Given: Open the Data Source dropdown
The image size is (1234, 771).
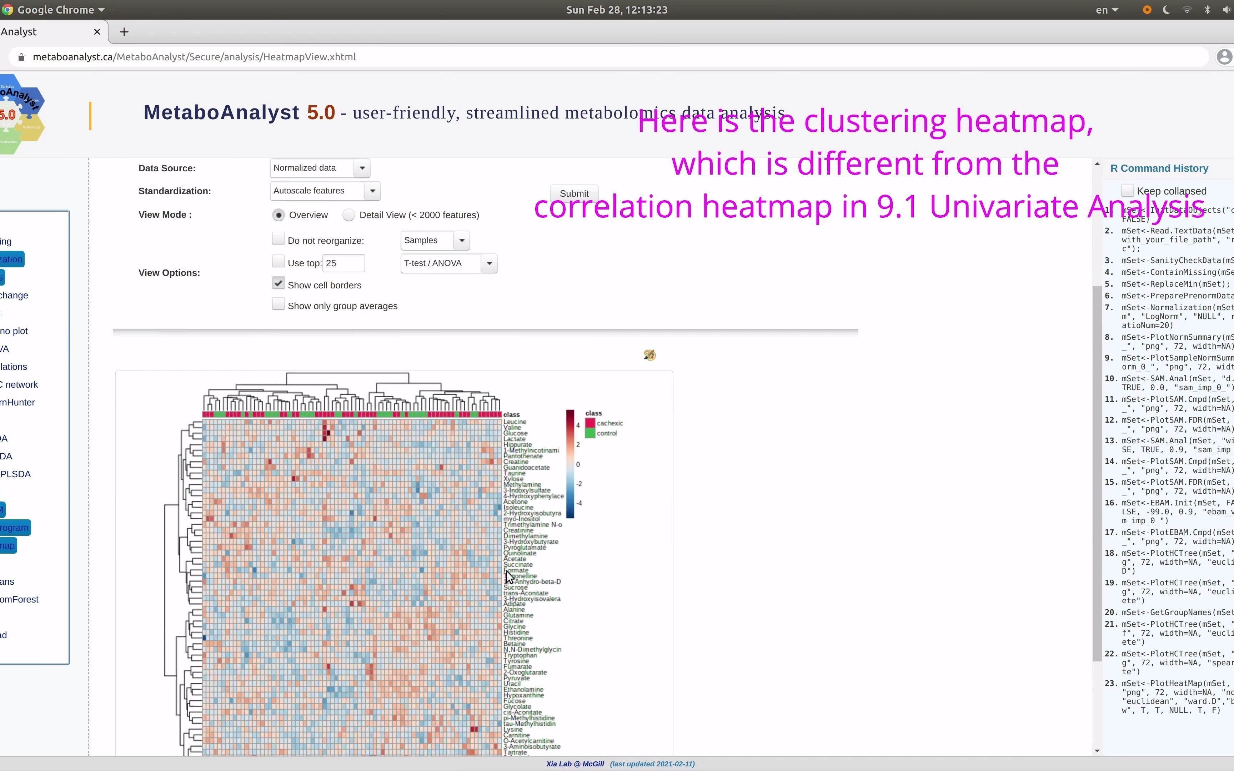Looking at the screenshot, I should [x=320, y=168].
